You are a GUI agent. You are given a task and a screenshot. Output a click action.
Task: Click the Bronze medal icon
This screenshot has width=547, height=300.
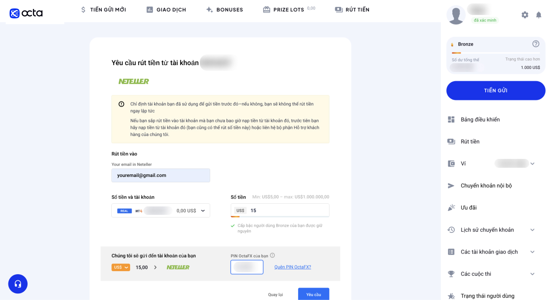(452, 44)
